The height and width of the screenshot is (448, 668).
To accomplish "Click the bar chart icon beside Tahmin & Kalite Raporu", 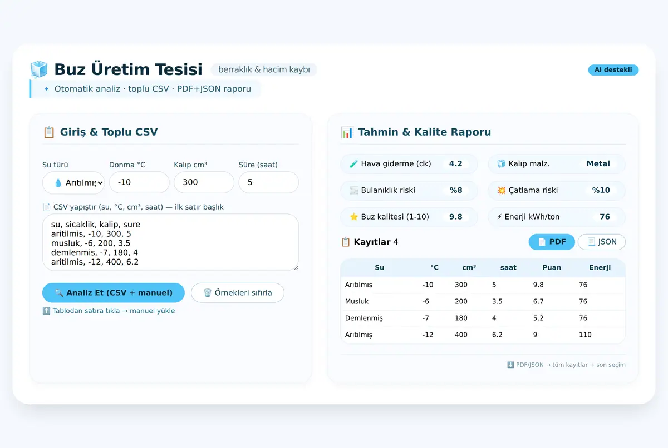I will coord(347,132).
